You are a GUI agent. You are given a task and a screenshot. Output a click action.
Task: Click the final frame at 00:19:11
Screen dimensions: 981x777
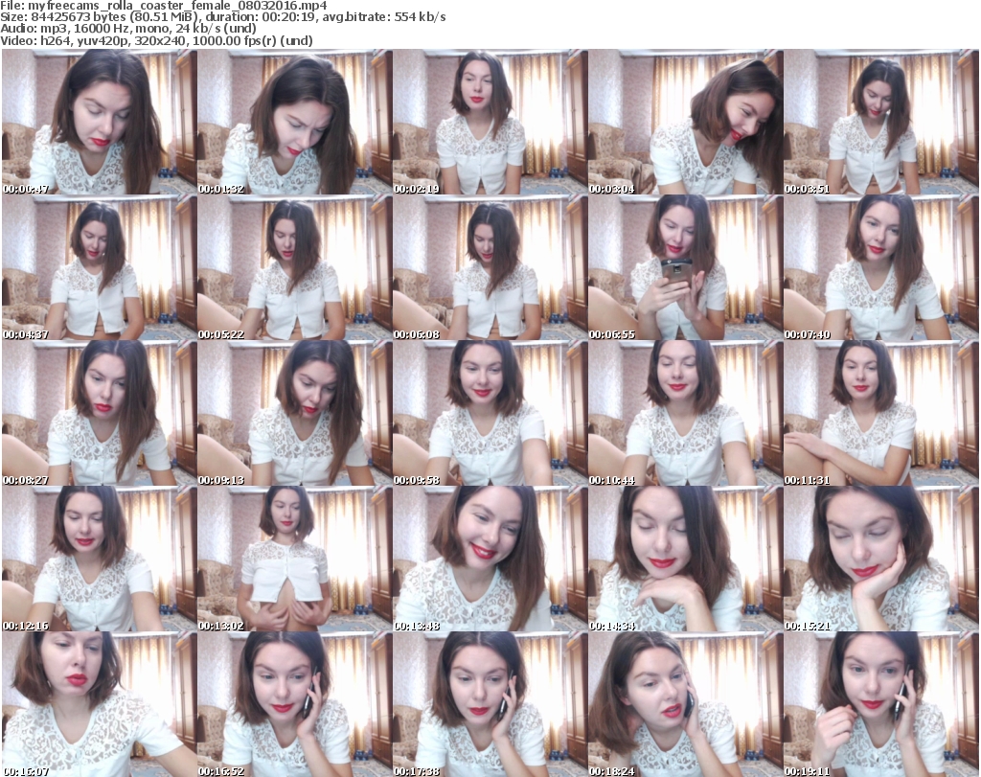881,705
